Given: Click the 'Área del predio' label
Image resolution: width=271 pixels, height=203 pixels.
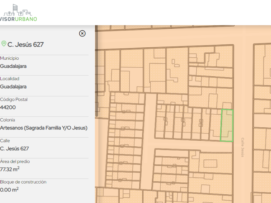Looking at the screenshot, I should 15,161.
